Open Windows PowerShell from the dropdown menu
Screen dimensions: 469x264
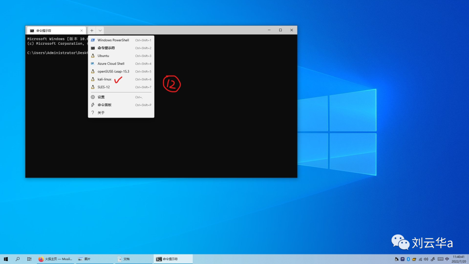tap(121, 40)
